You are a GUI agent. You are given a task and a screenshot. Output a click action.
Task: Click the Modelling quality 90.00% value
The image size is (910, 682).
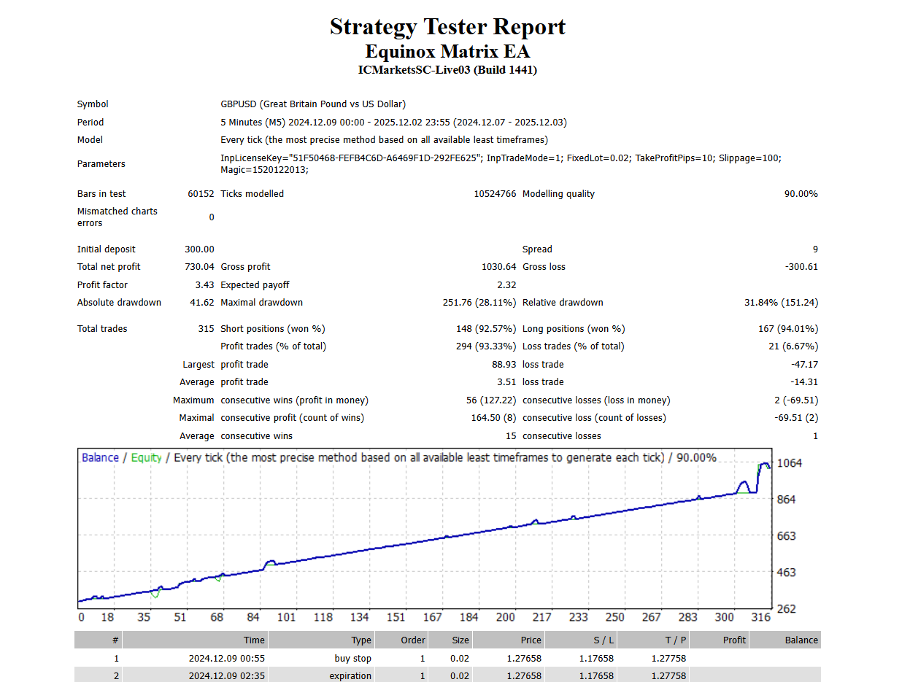(x=801, y=194)
